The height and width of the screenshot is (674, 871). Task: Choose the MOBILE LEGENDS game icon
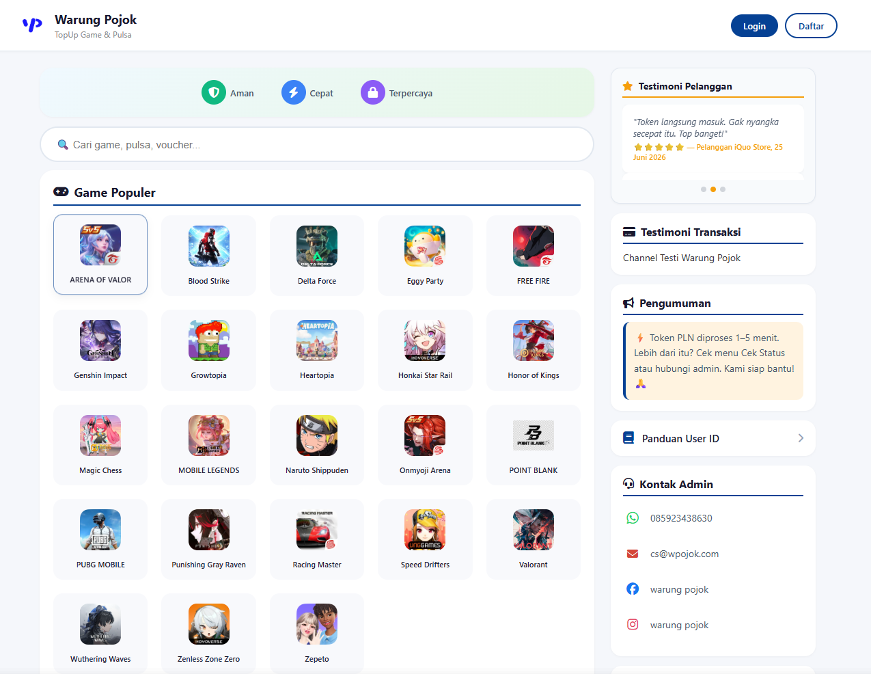click(209, 435)
